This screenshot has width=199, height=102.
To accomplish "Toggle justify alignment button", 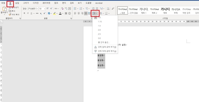I will (x=86, y=13).
